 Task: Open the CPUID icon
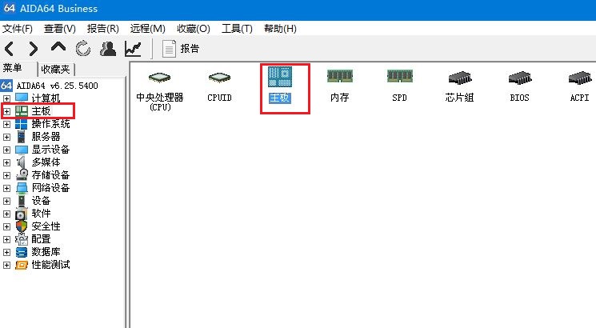[x=220, y=86]
